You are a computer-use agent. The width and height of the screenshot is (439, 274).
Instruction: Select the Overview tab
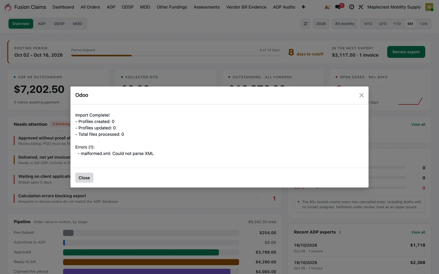(x=21, y=24)
